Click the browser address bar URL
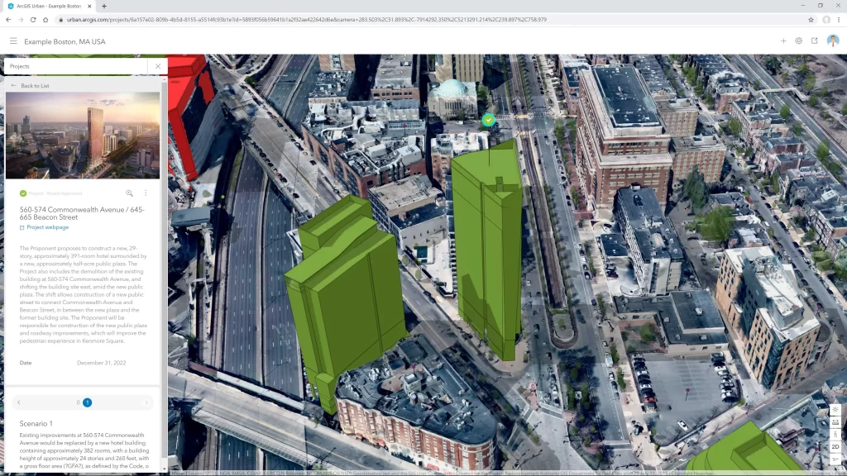The height and width of the screenshot is (476, 847). coord(307,20)
